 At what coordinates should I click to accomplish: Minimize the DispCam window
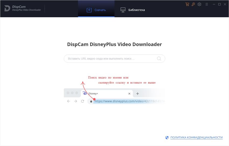(x=214, y=4)
